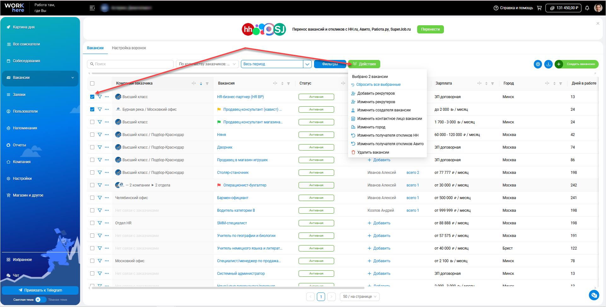Sort by Город column
Viewport: 606px width, 307px height.
(x=554, y=84)
